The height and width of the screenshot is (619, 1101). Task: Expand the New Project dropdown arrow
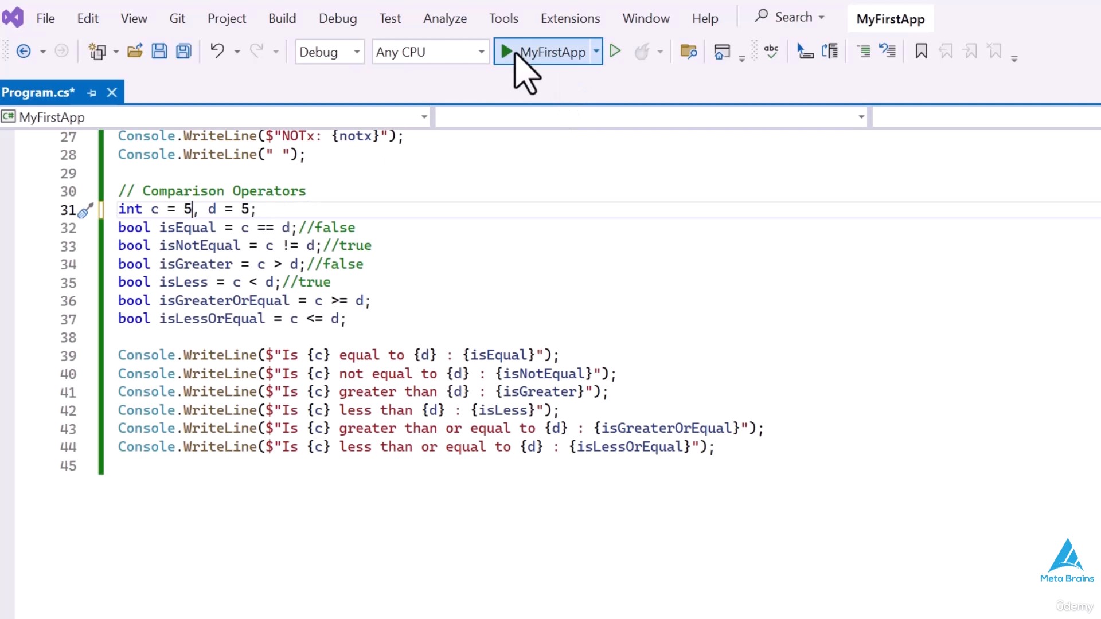click(x=116, y=52)
